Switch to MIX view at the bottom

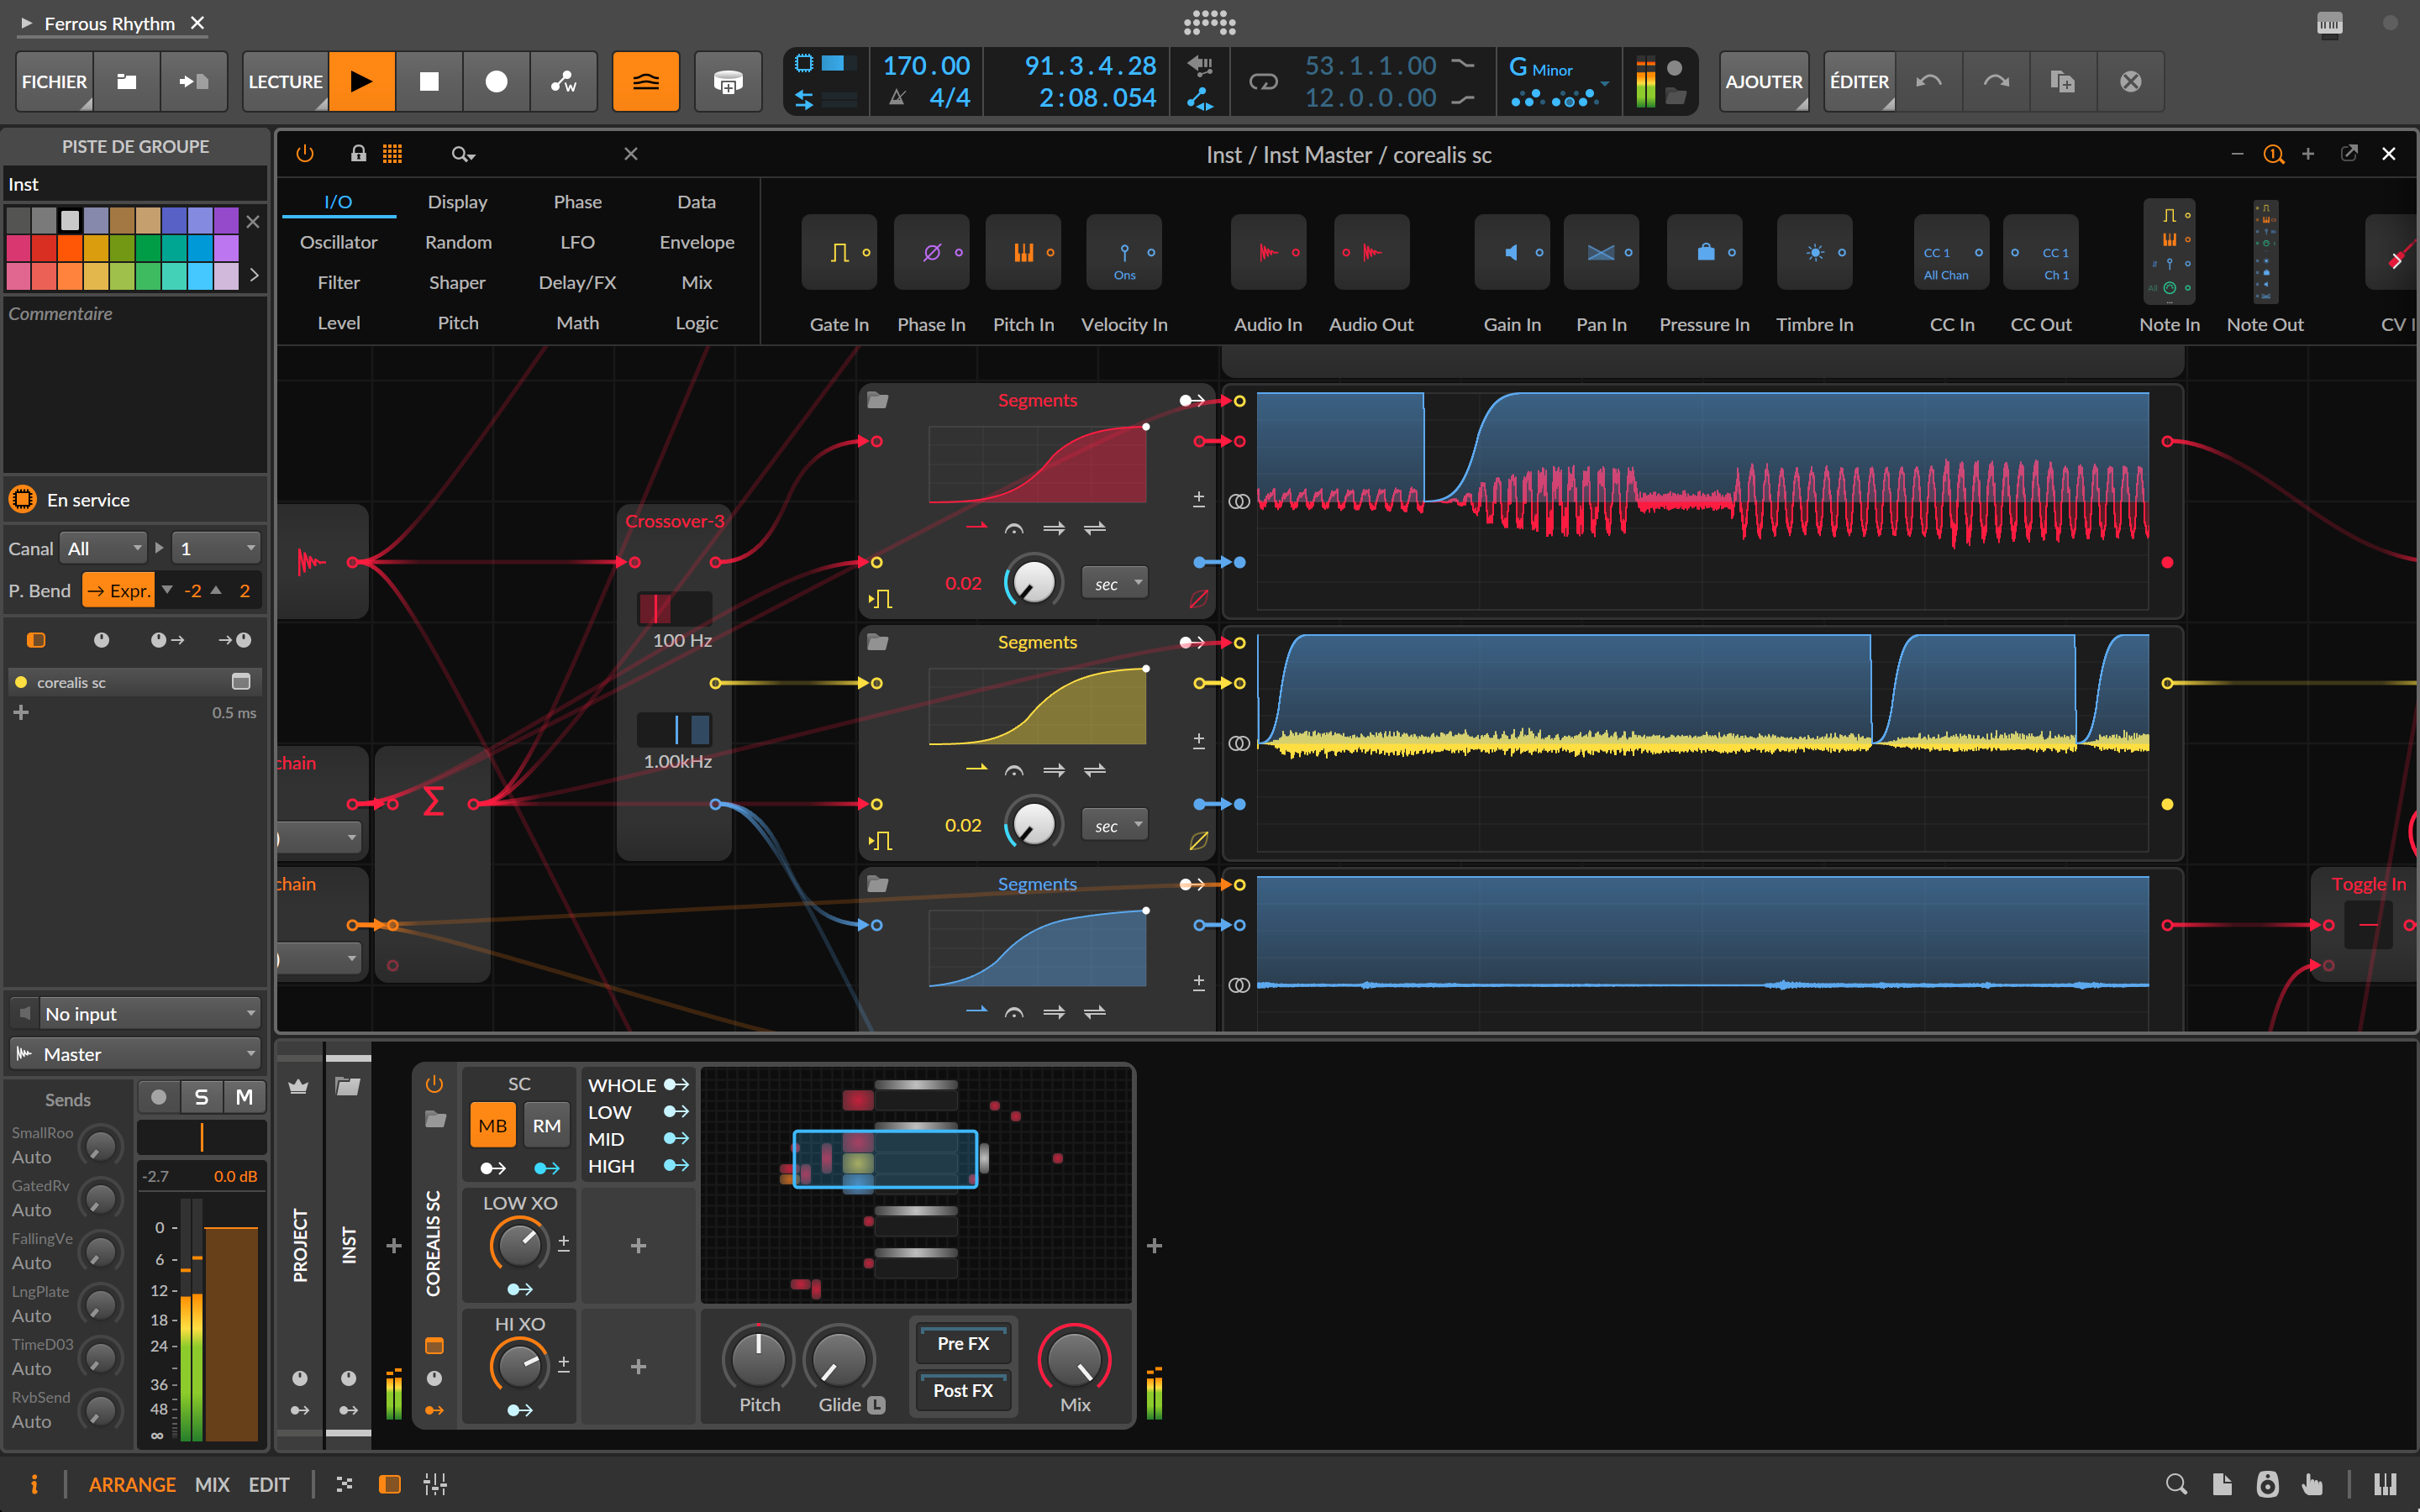212,1484
